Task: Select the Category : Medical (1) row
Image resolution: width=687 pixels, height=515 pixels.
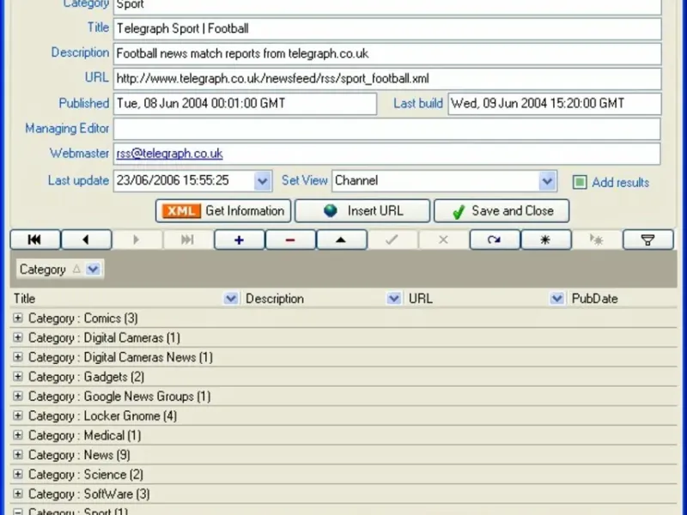Action: tap(343, 435)
